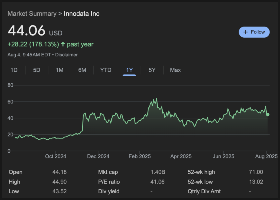280x200 pixels.
Task: Click the Jun 2025 axis label
Action: pos(223,156)
